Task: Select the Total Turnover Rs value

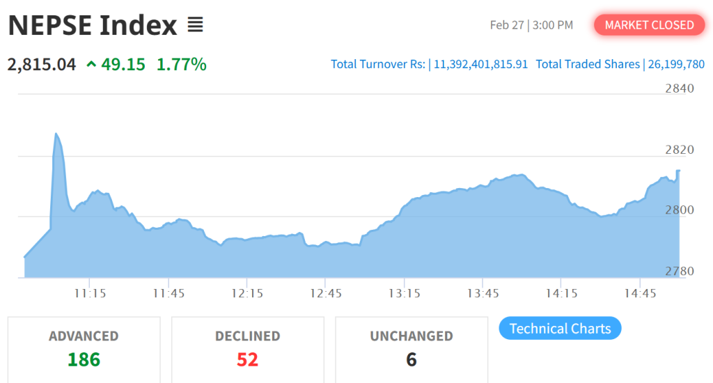Action: (x=480, y=64)
